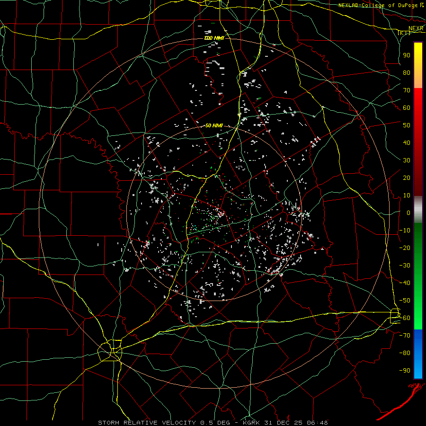
Task: Select the 50 NMI range ring label
Action: pyautogui.click(x=214, y=125)
